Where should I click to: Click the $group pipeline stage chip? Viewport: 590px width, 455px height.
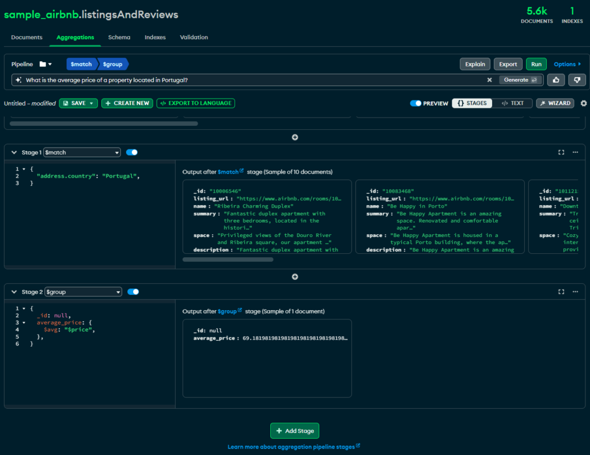pos(113,64)
